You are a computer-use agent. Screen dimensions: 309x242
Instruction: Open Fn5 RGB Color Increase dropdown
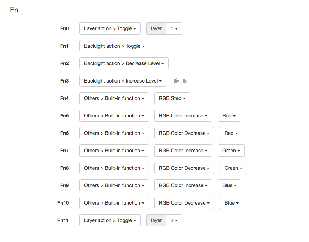183,116
